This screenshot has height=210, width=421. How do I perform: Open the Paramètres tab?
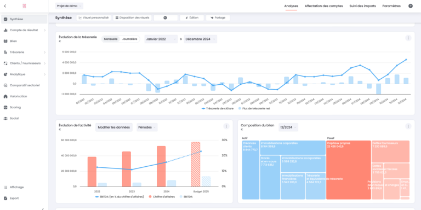(x=391, y=6)
